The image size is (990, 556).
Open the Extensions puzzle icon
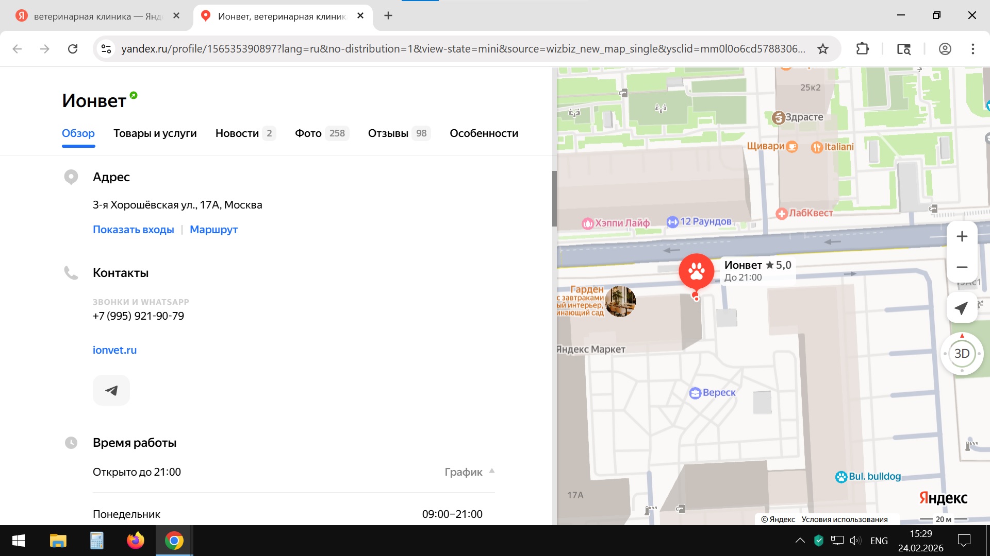[862, 49]
